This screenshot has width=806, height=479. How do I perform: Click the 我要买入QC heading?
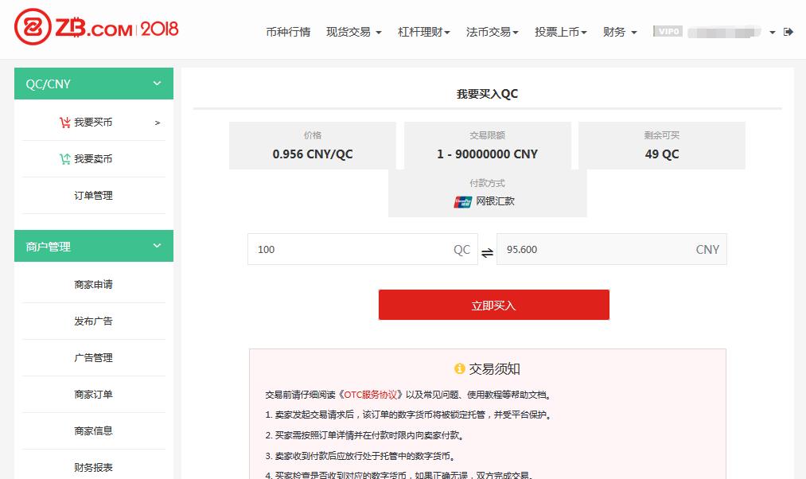[487, 94]
